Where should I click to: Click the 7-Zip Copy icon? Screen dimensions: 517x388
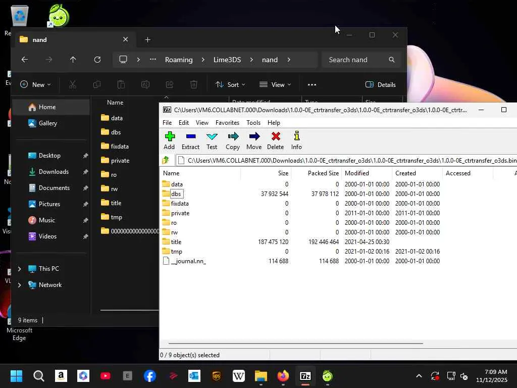click(x=233, y=140)
